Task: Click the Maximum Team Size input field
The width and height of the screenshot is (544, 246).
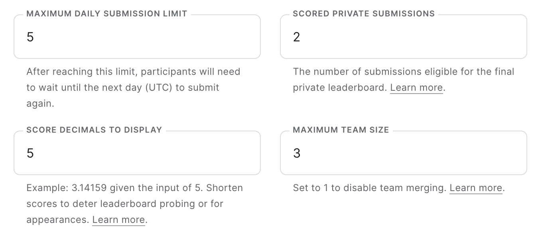Action: point(403,153)
